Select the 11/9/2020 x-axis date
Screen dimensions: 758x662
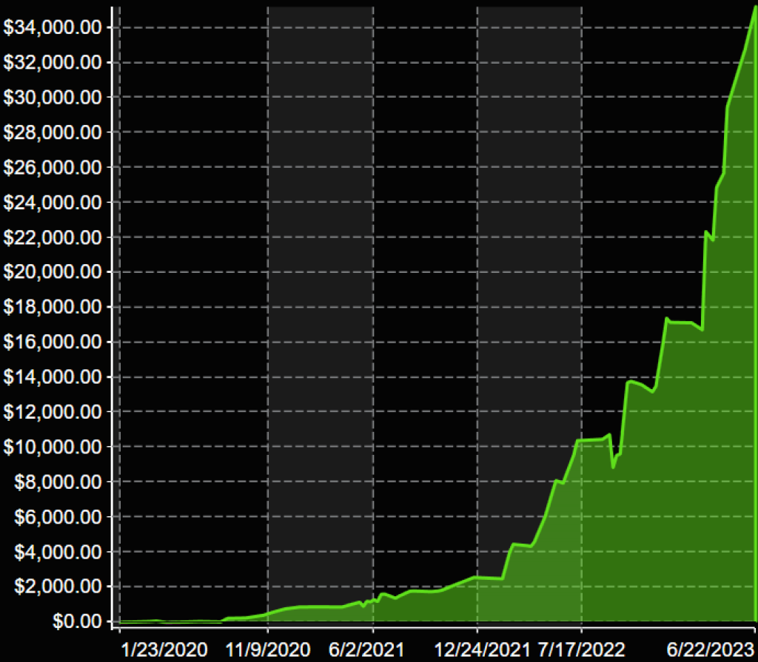269,649
